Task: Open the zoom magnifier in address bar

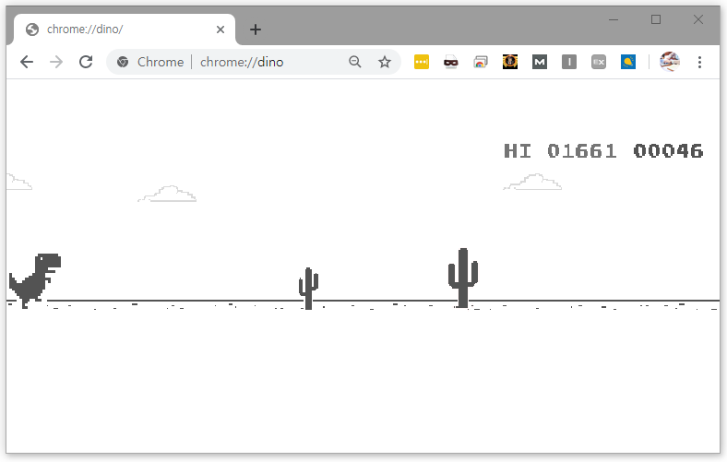Action: point(354,62)
